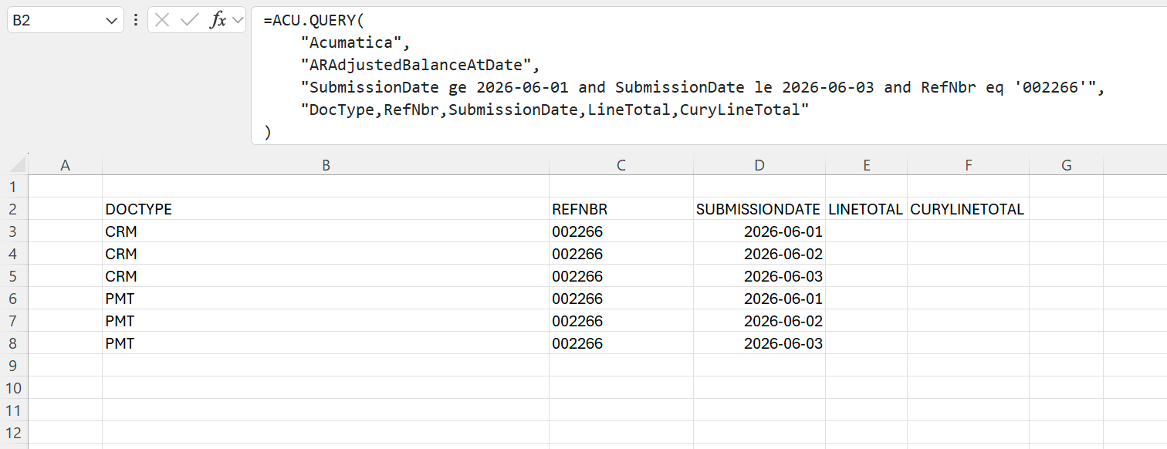Select the PMT cell in row 6
1167x449 pixels.
(x=326, y=299)
